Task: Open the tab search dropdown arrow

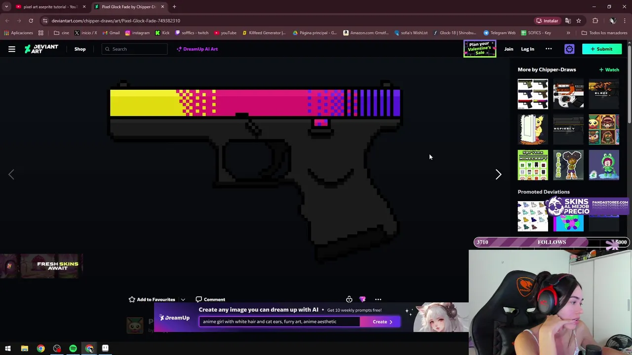Action: point(6,6)
